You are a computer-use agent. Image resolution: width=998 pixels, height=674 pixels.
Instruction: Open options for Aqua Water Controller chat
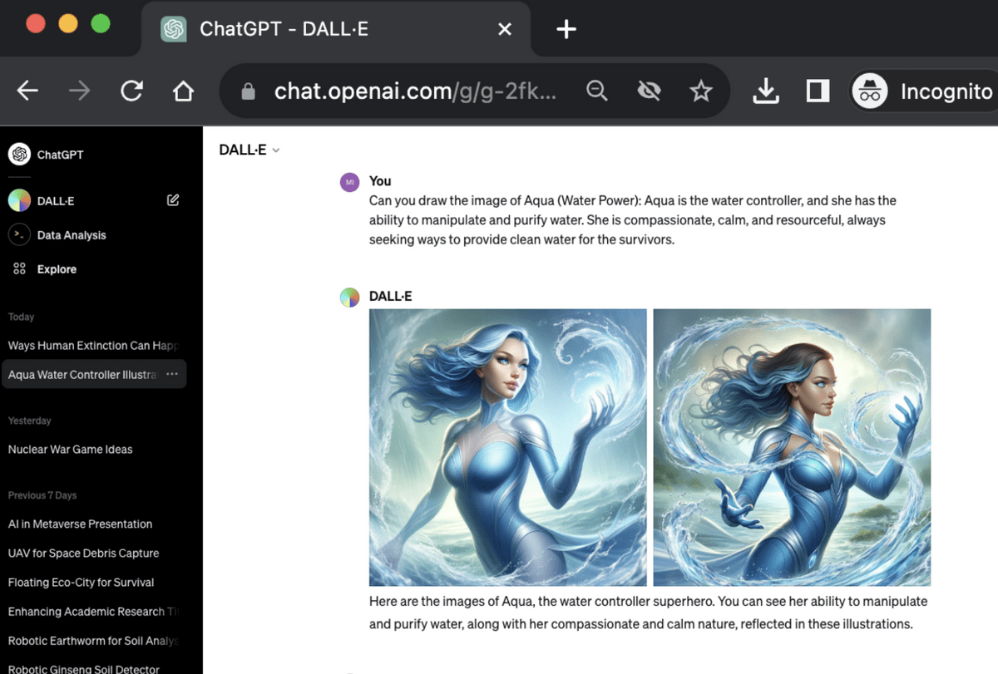point(172,375)
